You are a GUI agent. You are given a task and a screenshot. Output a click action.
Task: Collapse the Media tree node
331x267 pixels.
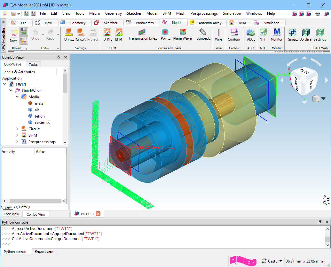(17, 97)
